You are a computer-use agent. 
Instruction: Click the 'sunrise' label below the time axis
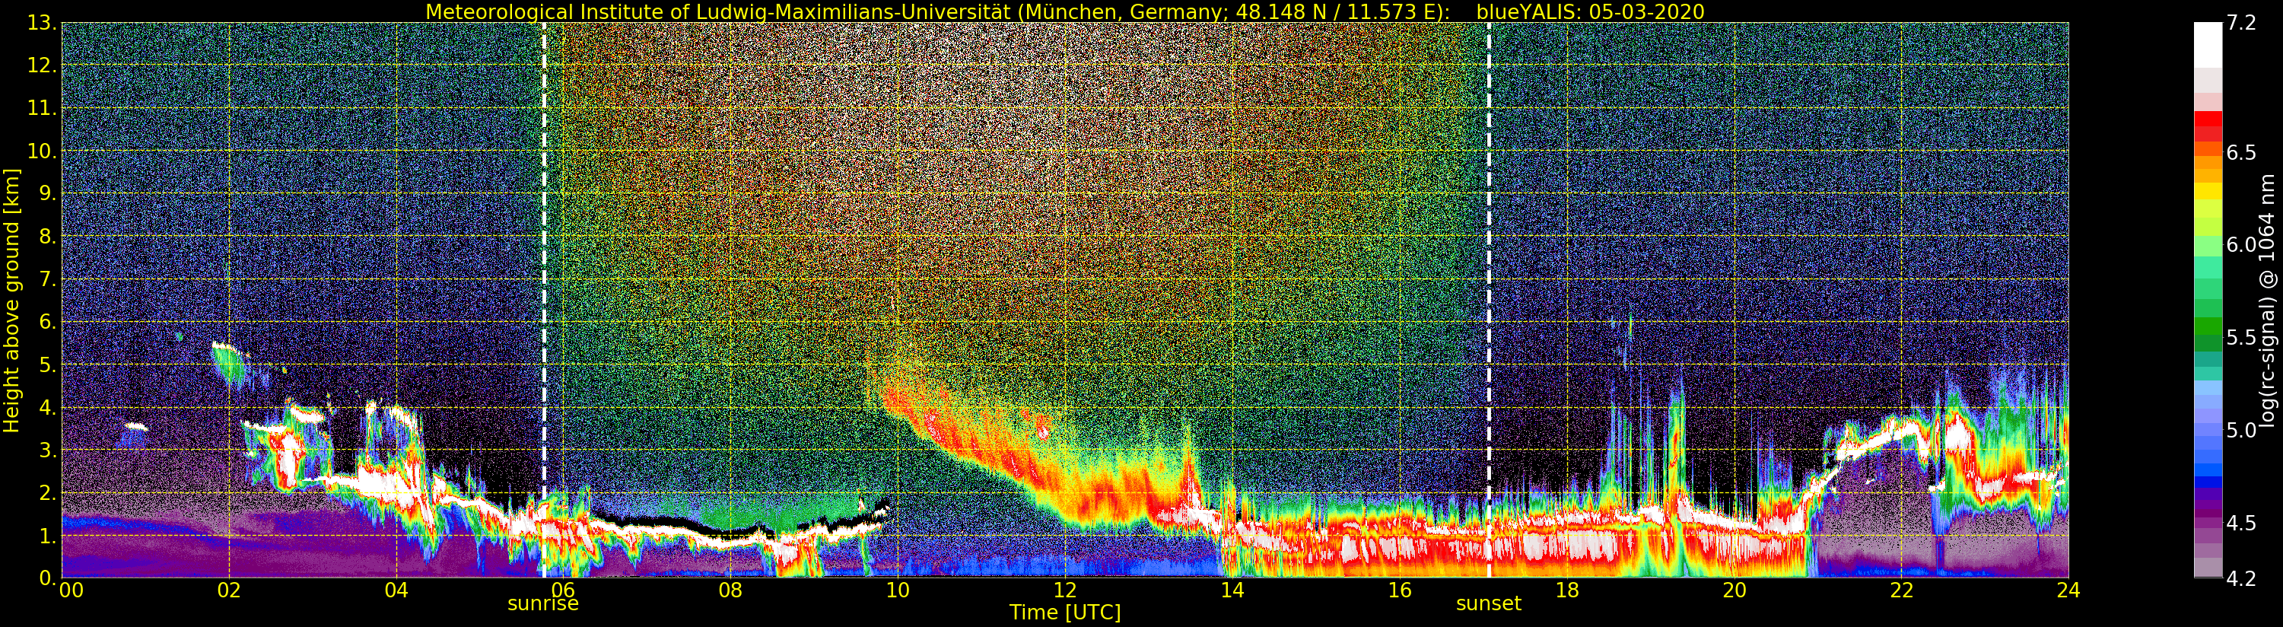pos(542,604)
